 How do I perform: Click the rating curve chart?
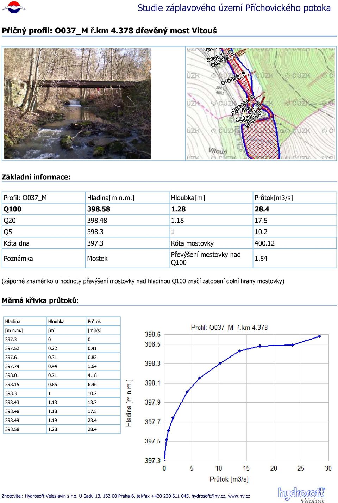tap(229, 403)
